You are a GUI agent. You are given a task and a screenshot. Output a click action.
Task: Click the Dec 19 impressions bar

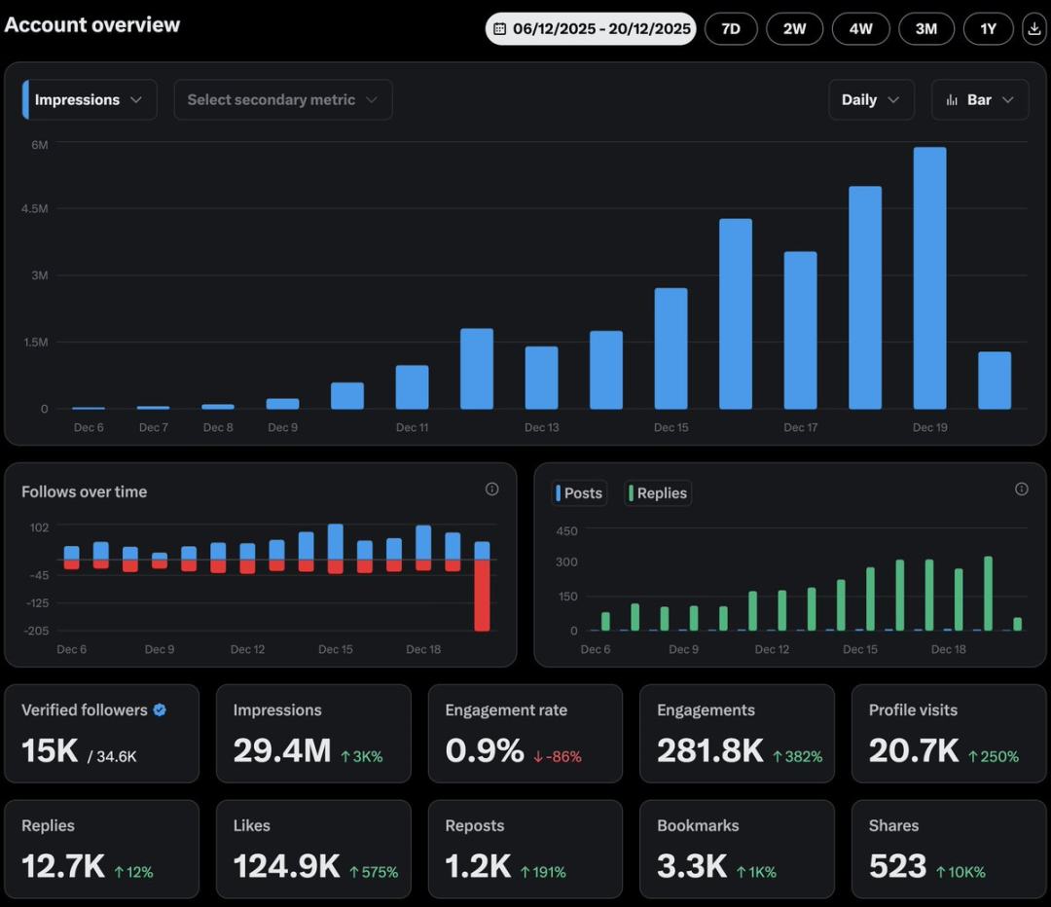point(929,278)
